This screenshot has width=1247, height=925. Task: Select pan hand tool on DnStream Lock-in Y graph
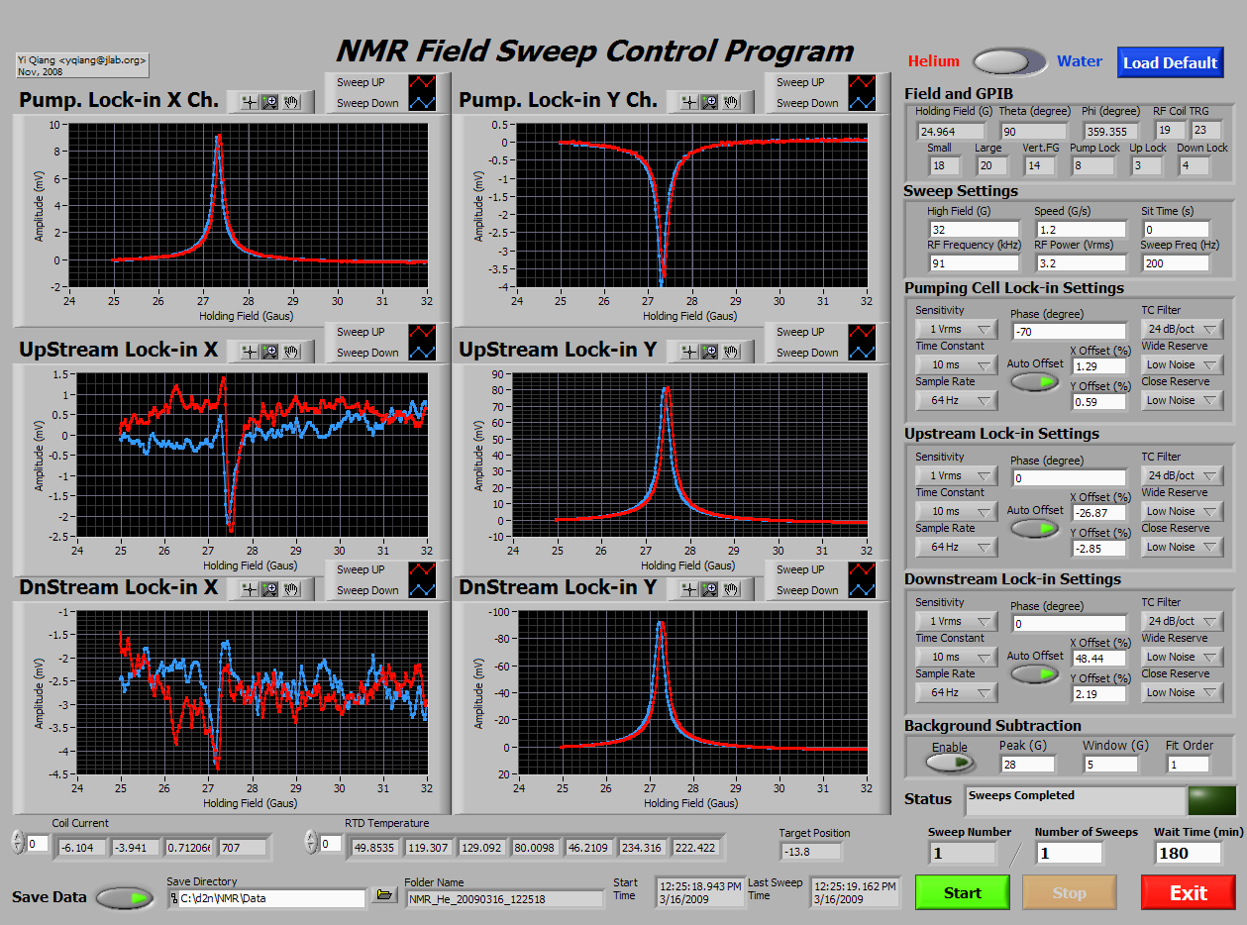[x=731, y=589]
